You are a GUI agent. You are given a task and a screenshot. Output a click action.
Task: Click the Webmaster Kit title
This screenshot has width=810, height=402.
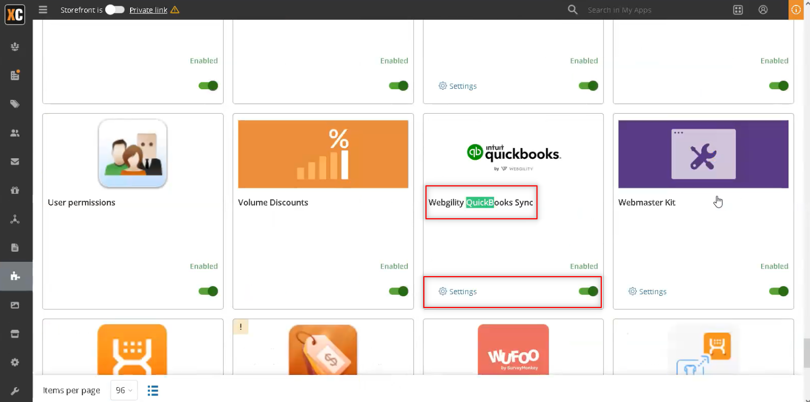point(647,202)
